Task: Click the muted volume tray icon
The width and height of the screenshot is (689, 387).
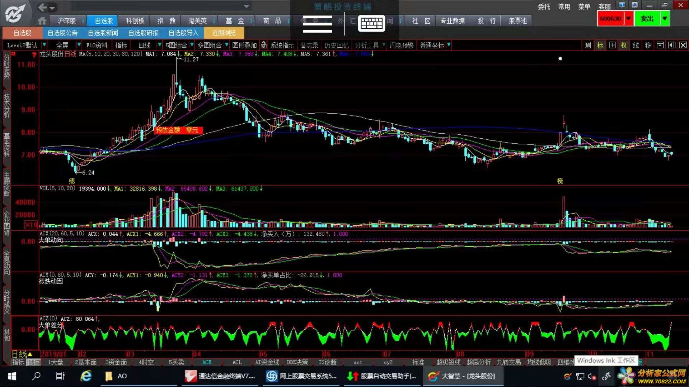Action: tap(592, 376)
